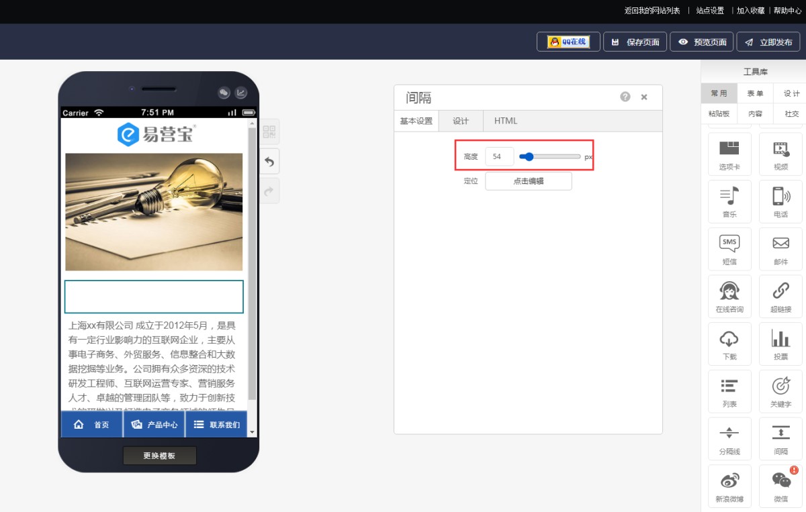
Task: Open help for the 间隔 panel
Action: (x=625, y=97)
